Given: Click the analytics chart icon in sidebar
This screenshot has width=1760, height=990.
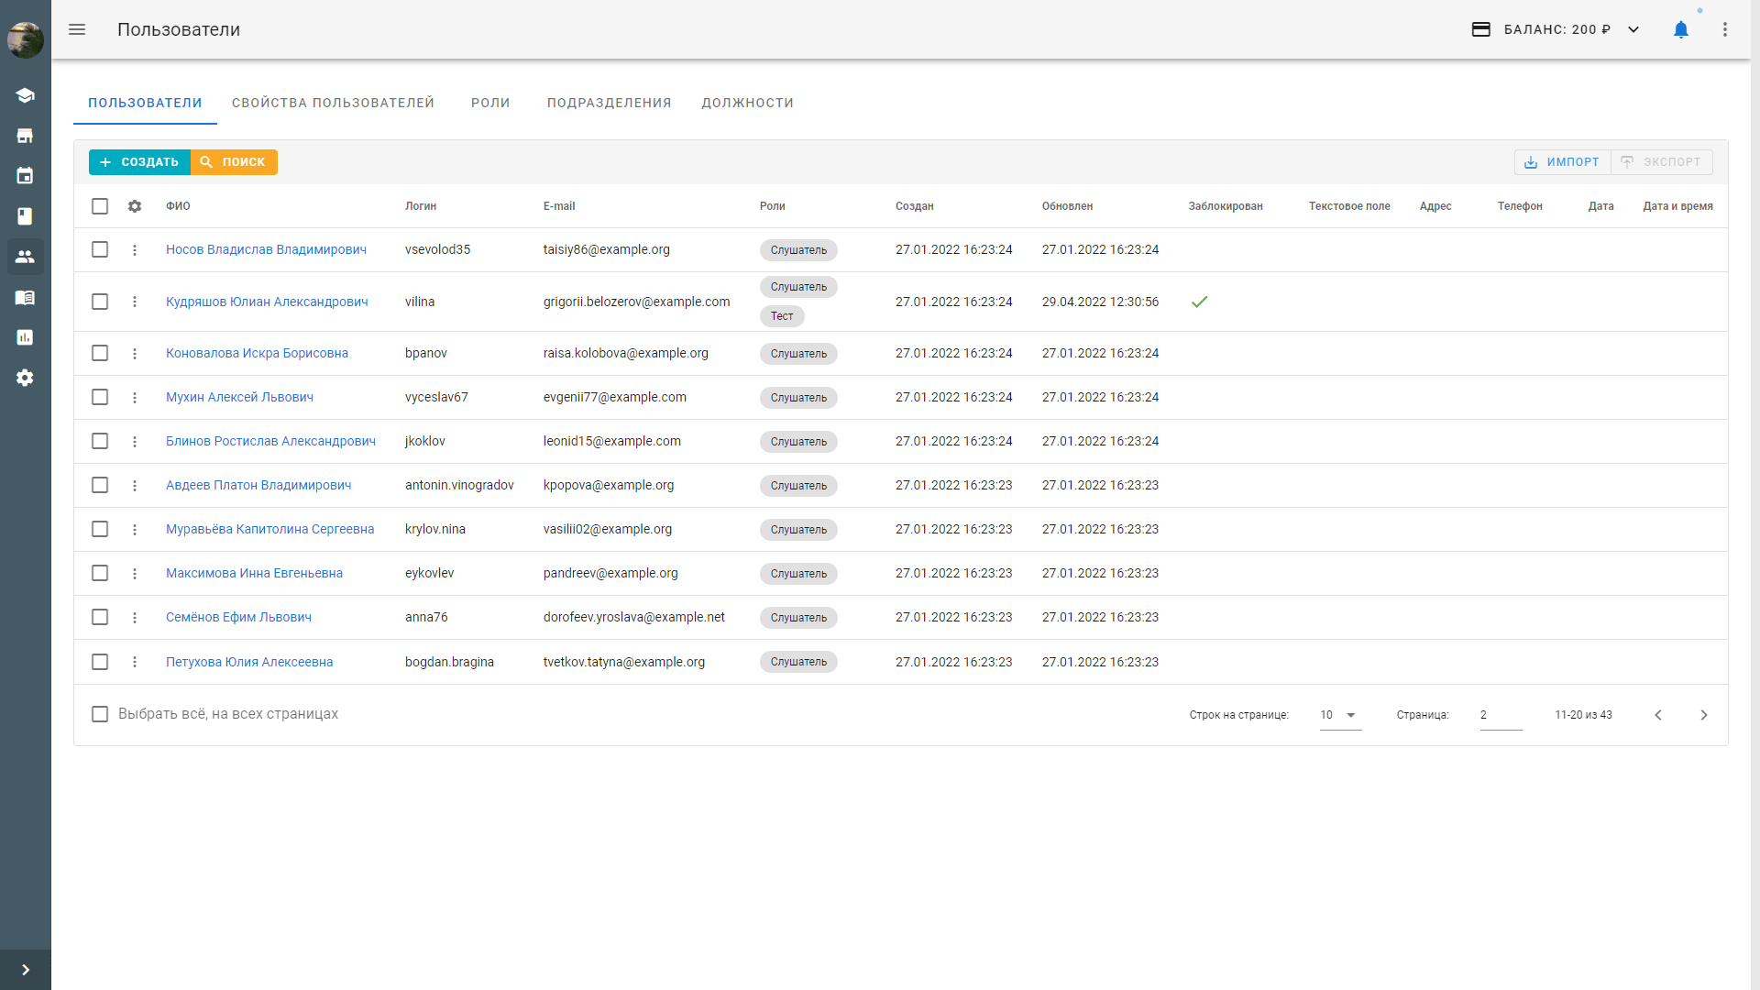Looking at the screenshot, I should [x=25, y=337].
